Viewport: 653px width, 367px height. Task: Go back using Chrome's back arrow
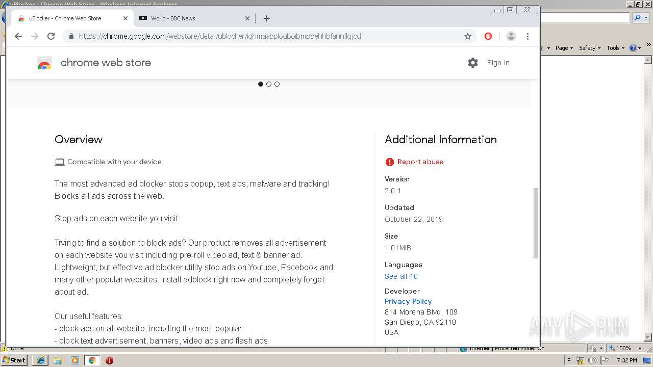coord(18,36)
